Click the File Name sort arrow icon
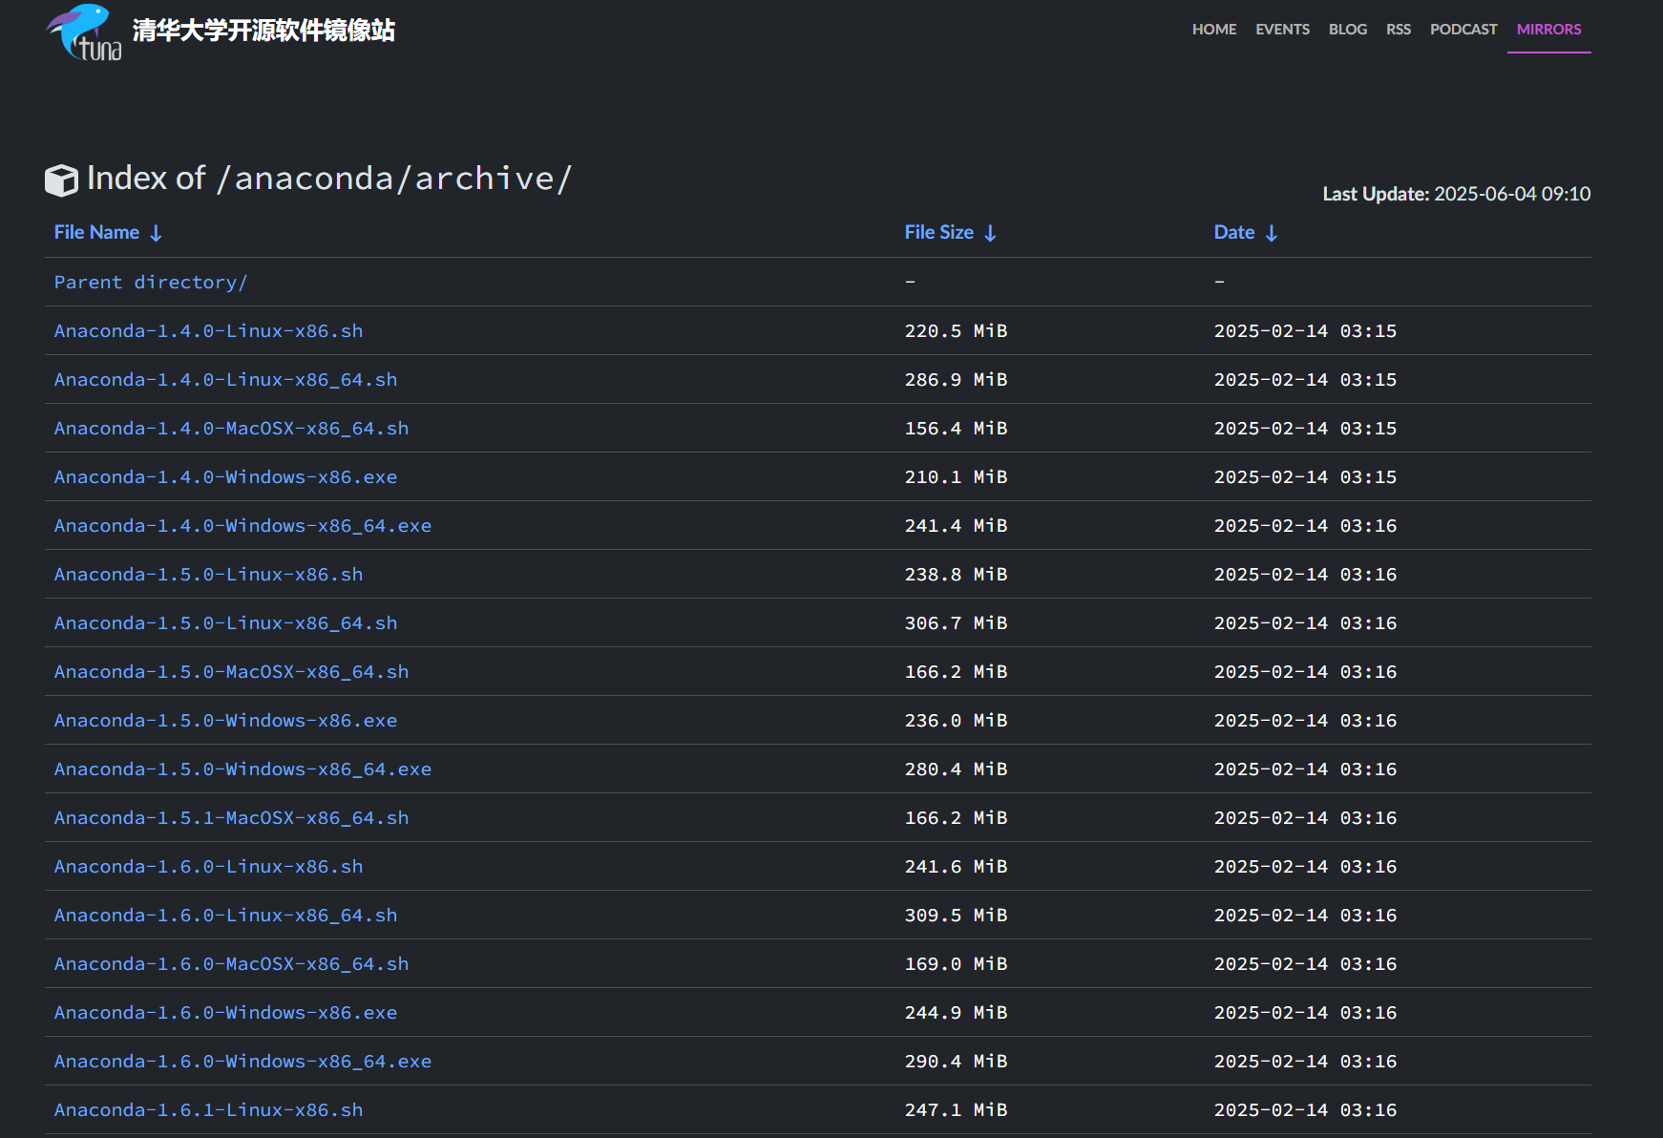 [156, 232]
